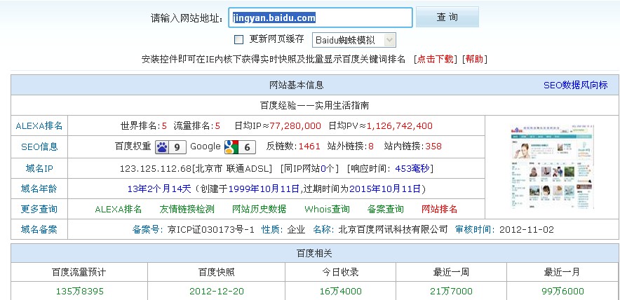Click the 域名备案 row label
620x300 pixels.
coord(39,229)
